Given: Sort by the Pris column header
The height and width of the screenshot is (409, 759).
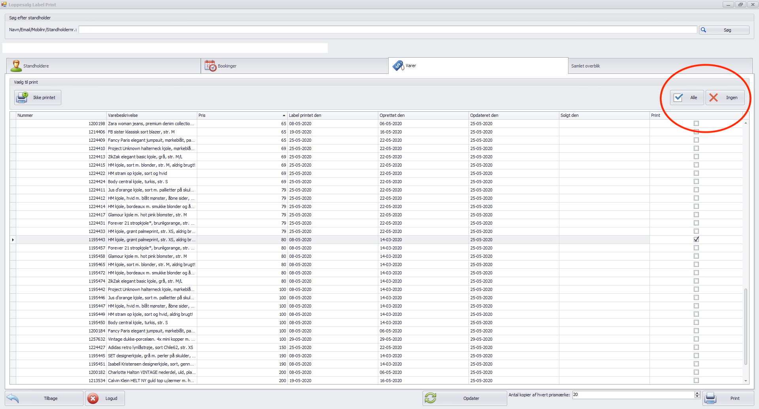Looking at the screenshot, I should click(242, 115).
